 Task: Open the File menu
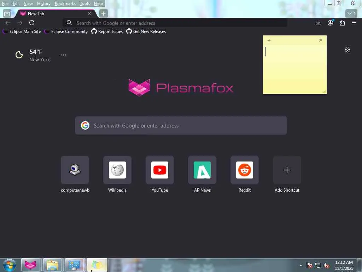coord(5,4)
